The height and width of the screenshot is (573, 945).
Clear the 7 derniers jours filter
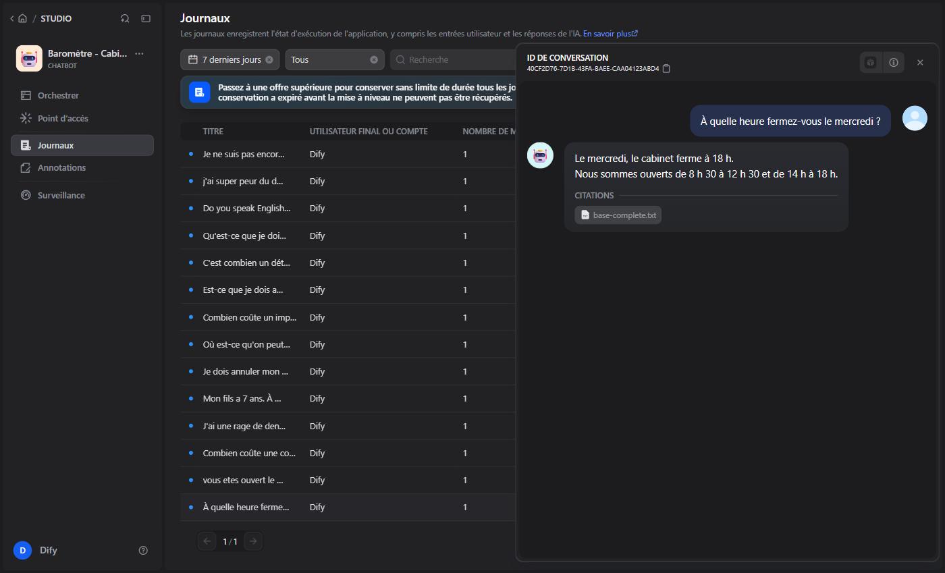click(269, 59)
